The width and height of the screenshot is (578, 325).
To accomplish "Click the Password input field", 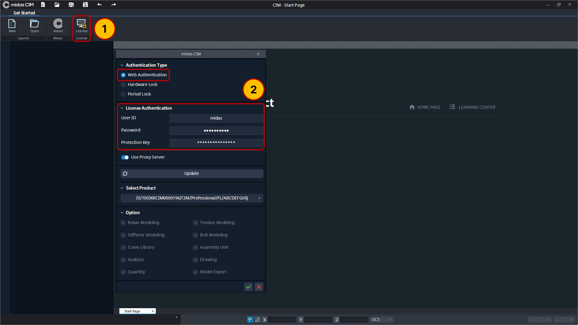I will 216,131.
